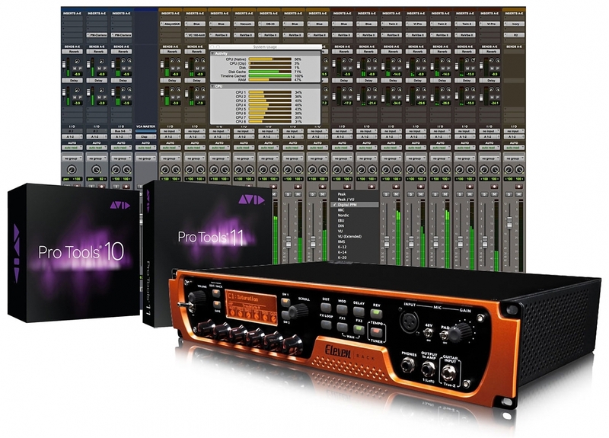This screenshot has height=438, width=609.
Task: Select Peak meter type
Action: (x=354, y=194)
